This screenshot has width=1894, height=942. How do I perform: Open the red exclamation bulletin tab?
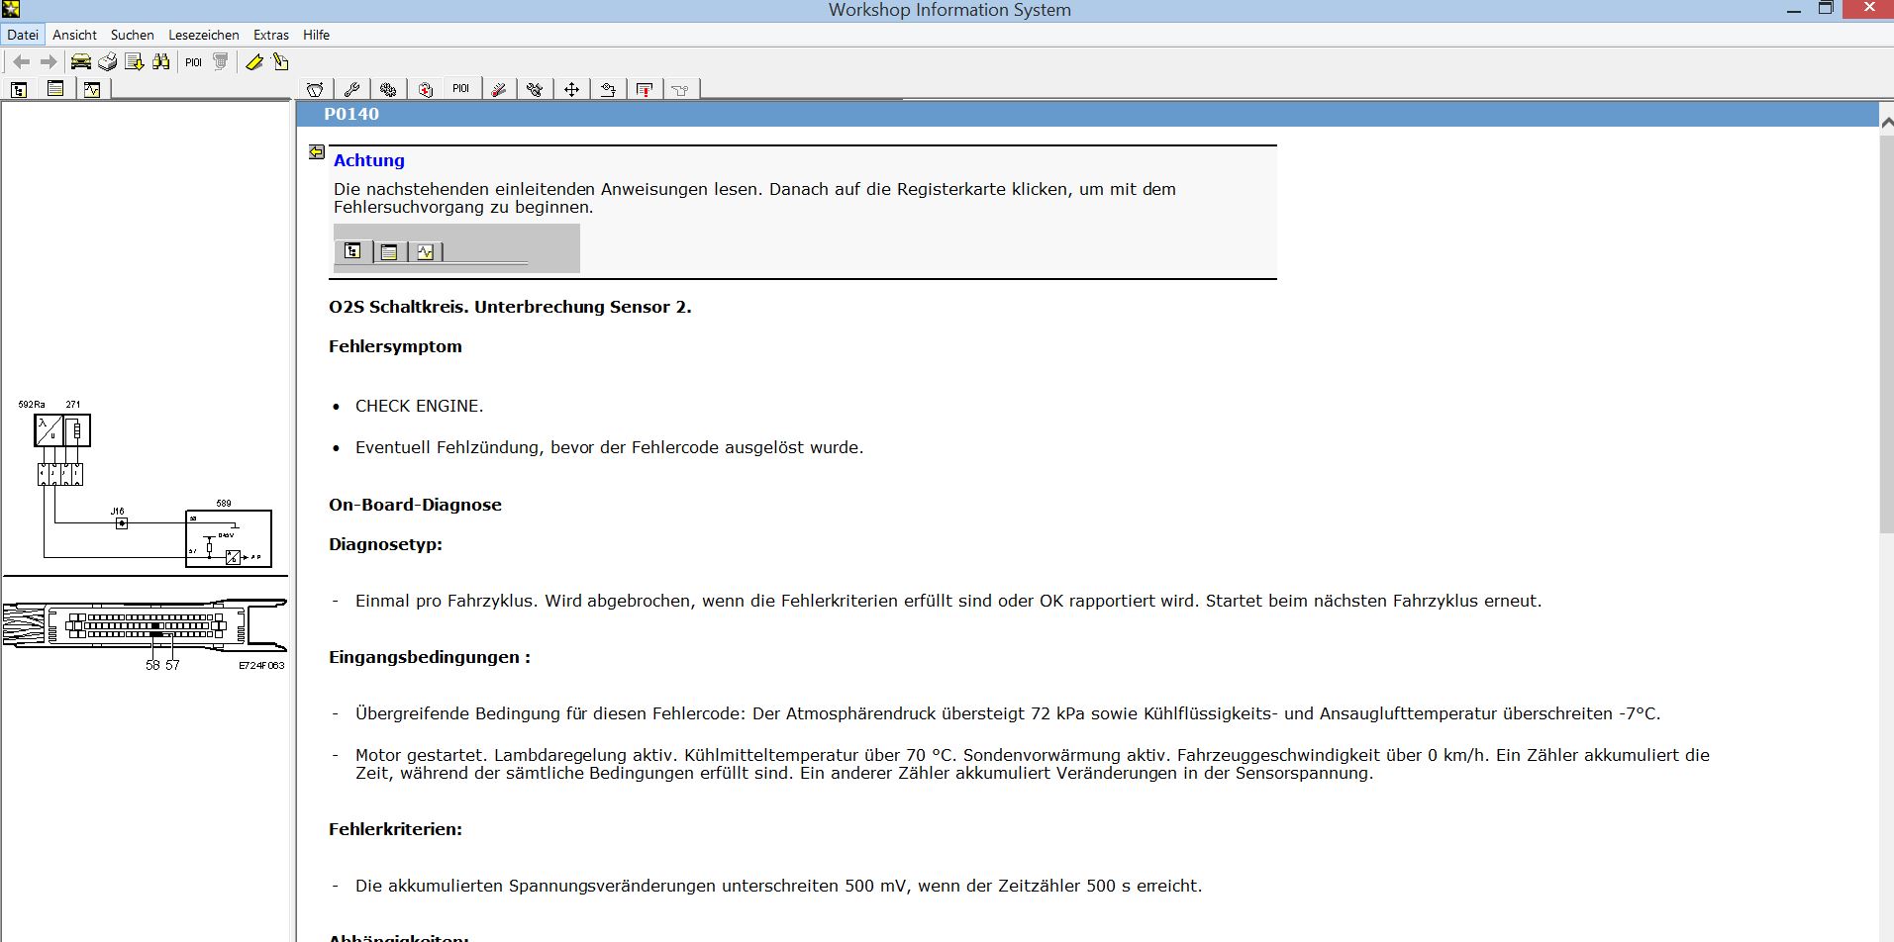(x=645, y=89)
